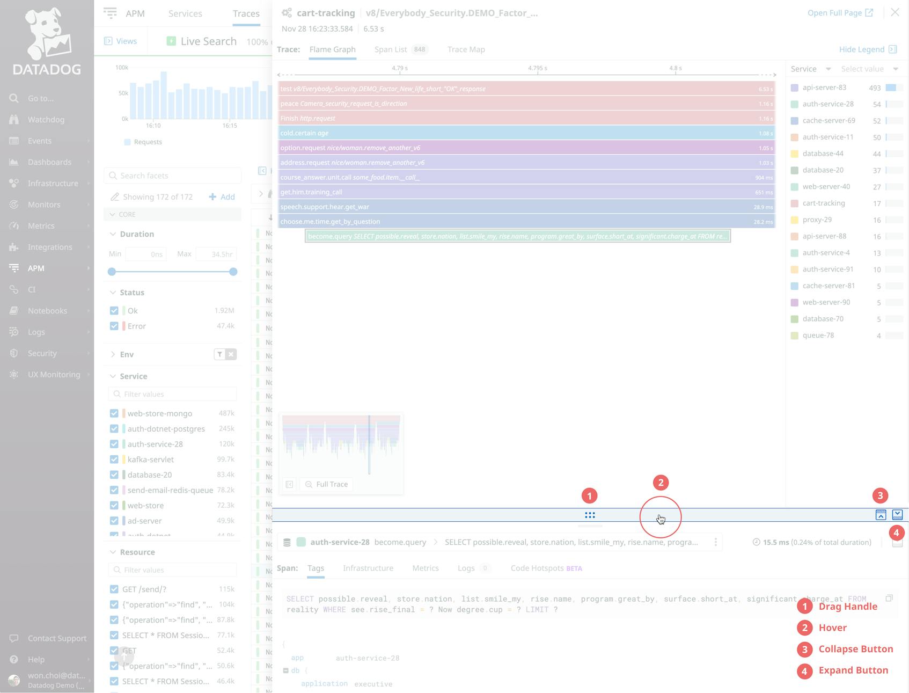This screenshot has height=693, width=909.
Task: Click the Search facets input field
Action: click(172, 175)
